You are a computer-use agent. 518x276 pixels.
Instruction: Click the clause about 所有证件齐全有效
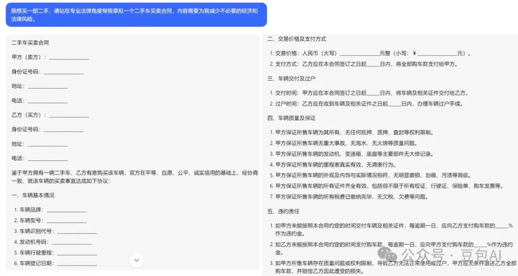tap(387, 186)
